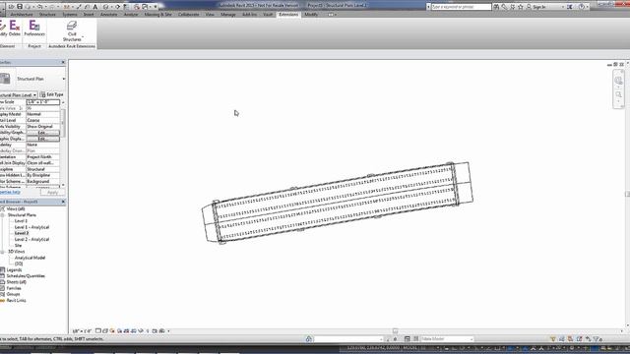Viewport: 630px width, 354px height.
Task: Select the Site view in browser
Action: (x=18, y=245)
